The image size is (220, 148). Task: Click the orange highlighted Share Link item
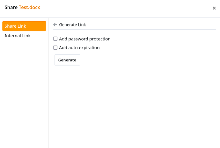coord(24,26)
